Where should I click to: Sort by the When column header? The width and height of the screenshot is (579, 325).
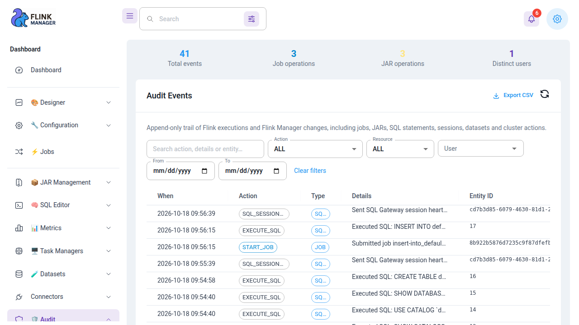click(x=166, y=196)
